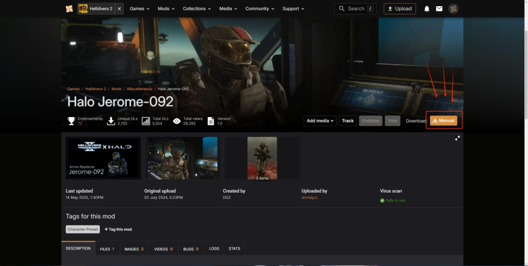Click the page vertical scrollbar
Viewport: 528px width, 266px height.
point(525,74)
